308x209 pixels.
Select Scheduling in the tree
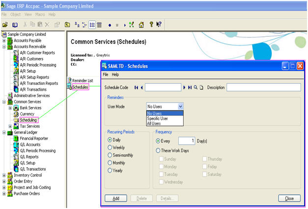[28, 120]
